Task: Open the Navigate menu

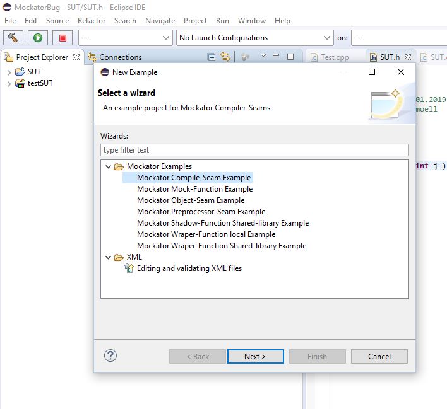Action: coord(160,21)
